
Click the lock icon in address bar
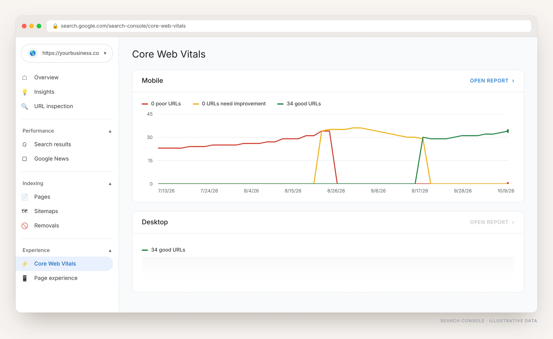coord(55,26)
